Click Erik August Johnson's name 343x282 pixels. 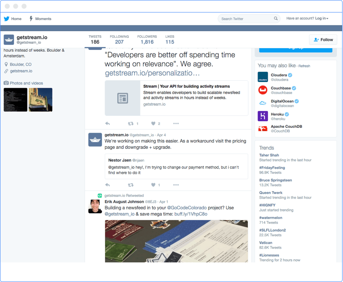(124, 201)
